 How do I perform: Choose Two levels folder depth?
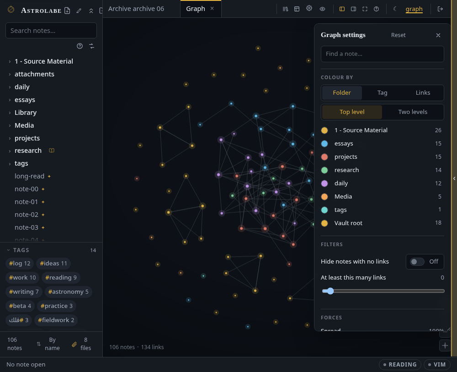pyautogui.click(x=412, y=112)
